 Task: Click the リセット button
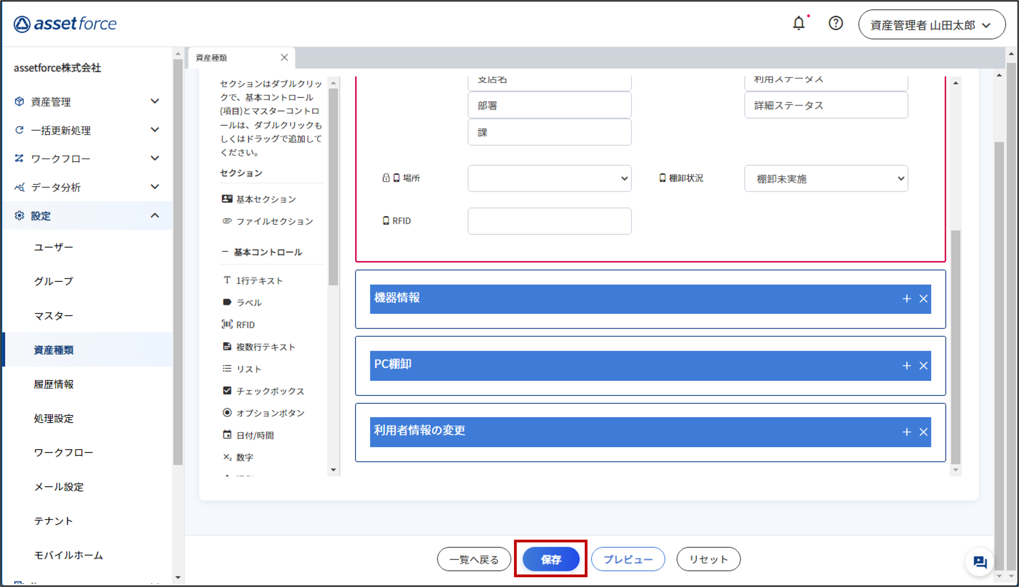[x=708, y=559]
